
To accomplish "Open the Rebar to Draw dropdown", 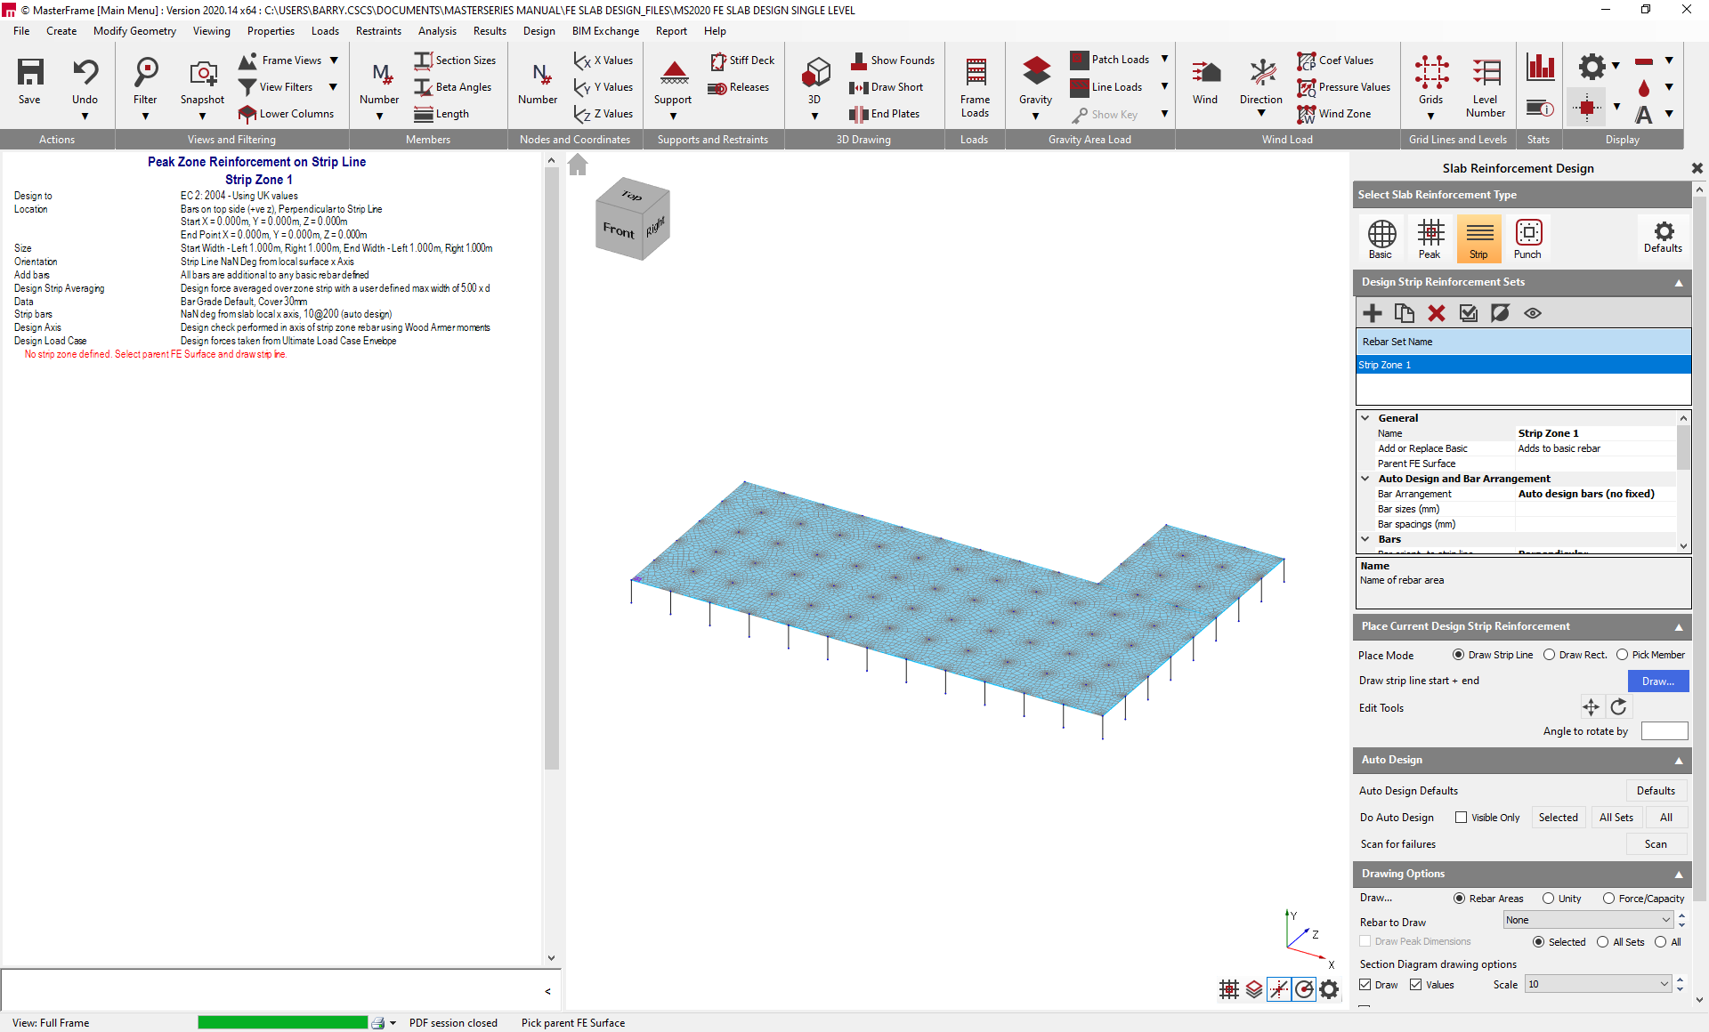I will coord(1588,920).
